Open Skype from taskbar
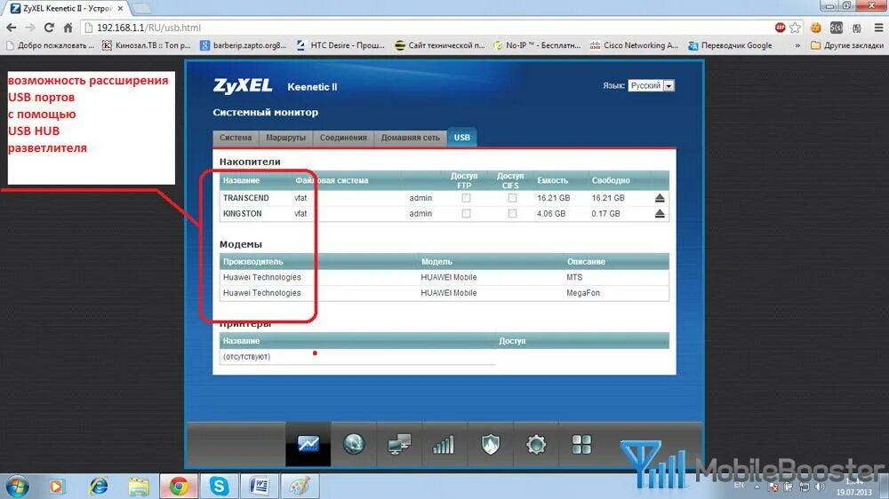 219,486
